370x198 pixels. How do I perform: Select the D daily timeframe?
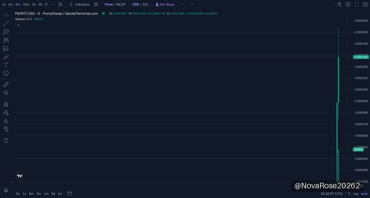46,4
